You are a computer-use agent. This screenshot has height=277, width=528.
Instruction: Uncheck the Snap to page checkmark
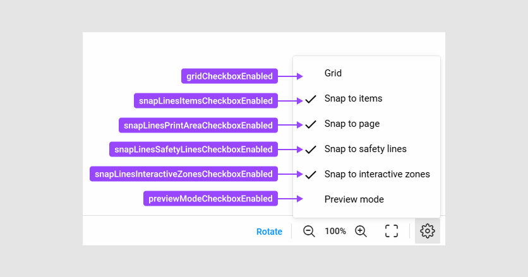pyautogui.click(x=311, y=124)
